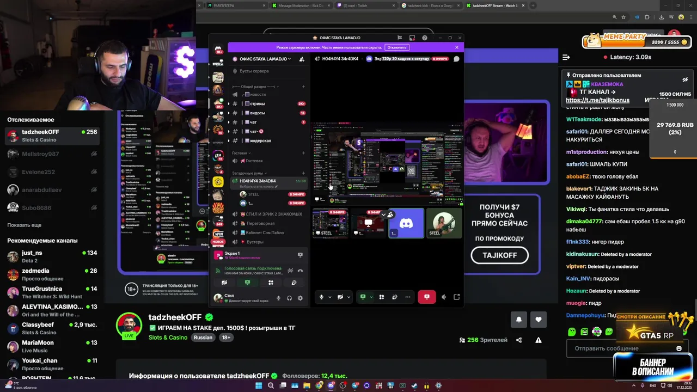The height and width of the screenshot is (392, 697).
Task: Collapse Загадочные румы channel category
Action: click(x=250, y=173)
